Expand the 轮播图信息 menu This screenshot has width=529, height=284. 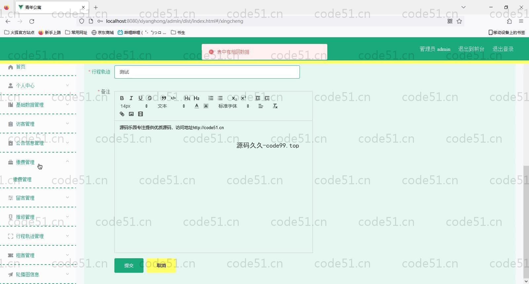38,274
